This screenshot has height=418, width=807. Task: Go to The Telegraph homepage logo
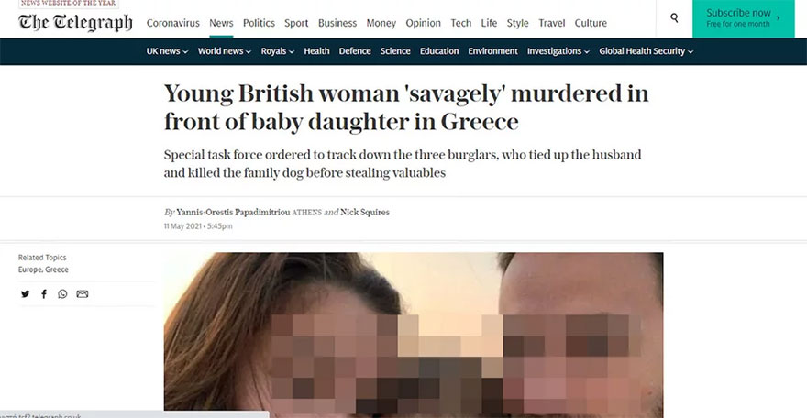(75, 23)
